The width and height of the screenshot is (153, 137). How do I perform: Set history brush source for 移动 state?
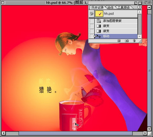(92, 36)
